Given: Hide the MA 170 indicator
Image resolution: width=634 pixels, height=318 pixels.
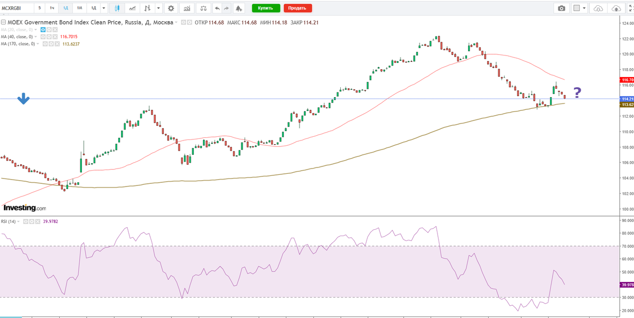Looking at the screenshot, I should pos(45,44).
